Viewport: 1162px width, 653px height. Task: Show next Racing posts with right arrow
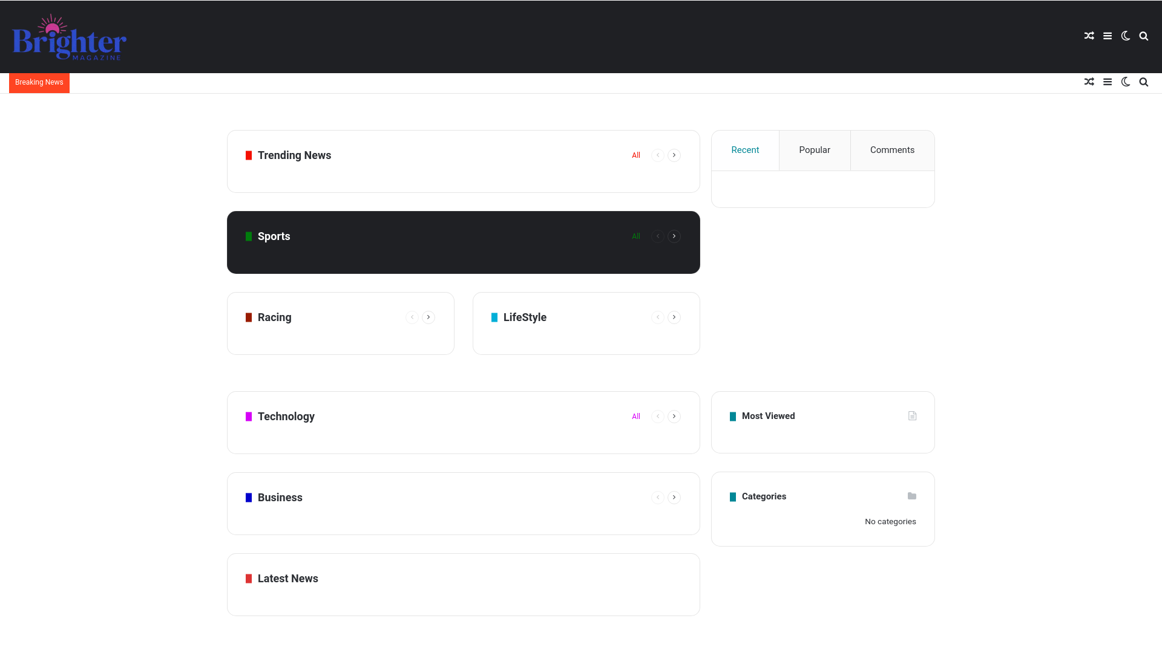428,317
